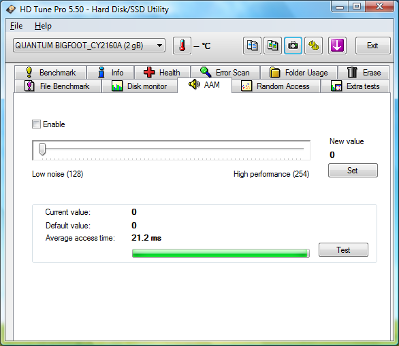Open options via gears icon
This screenshot has width=399, height=346.
(x=314, y=46)
